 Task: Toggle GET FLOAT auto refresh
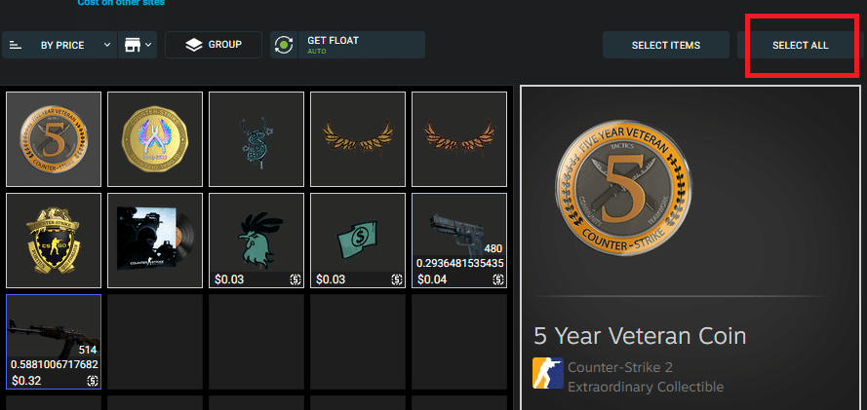coord(348,45)
